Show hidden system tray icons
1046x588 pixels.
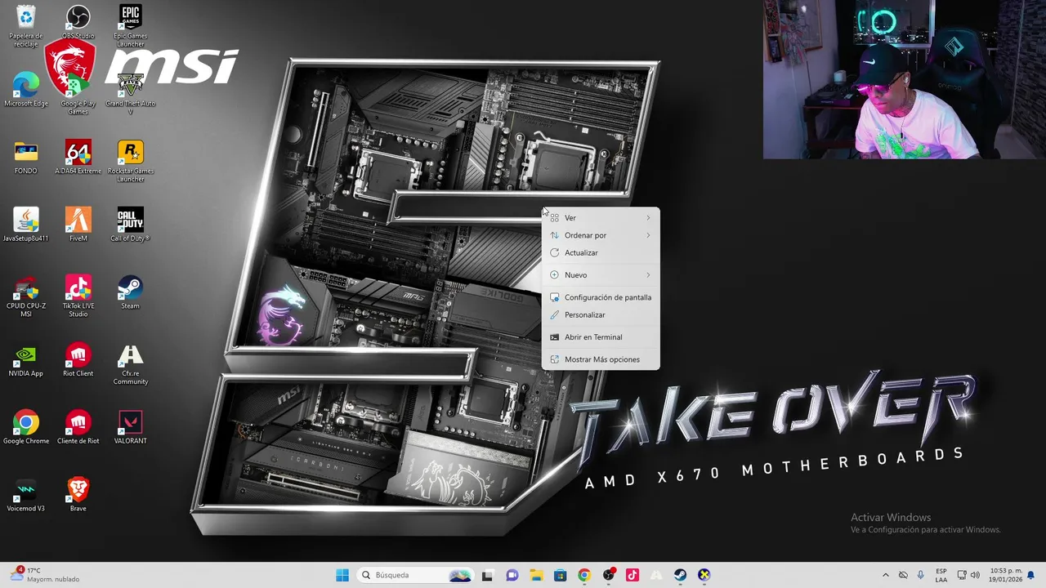pyautogui.click(x=885, y=575)
